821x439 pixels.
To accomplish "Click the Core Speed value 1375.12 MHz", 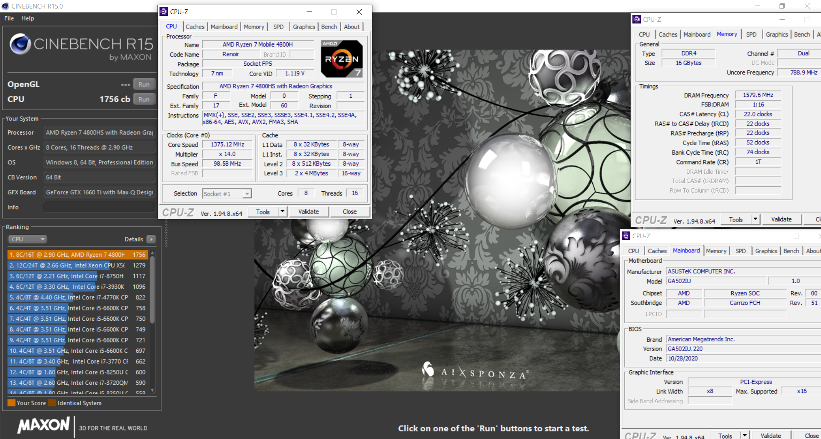I will tap(227, 144).
